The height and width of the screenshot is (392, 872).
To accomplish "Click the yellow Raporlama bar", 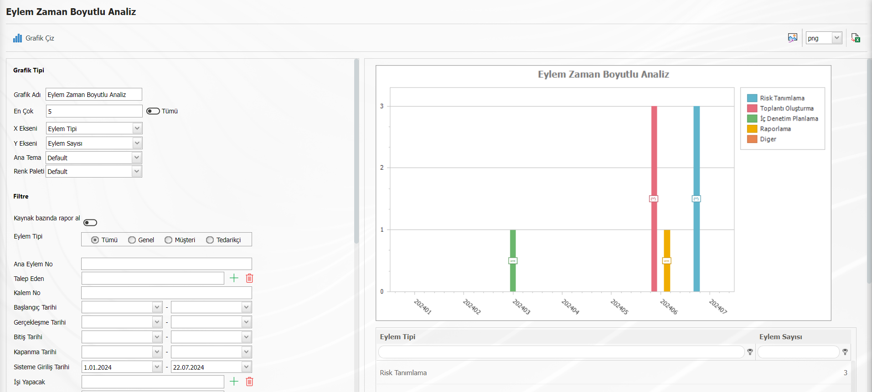I will click(x=667, y=260).
